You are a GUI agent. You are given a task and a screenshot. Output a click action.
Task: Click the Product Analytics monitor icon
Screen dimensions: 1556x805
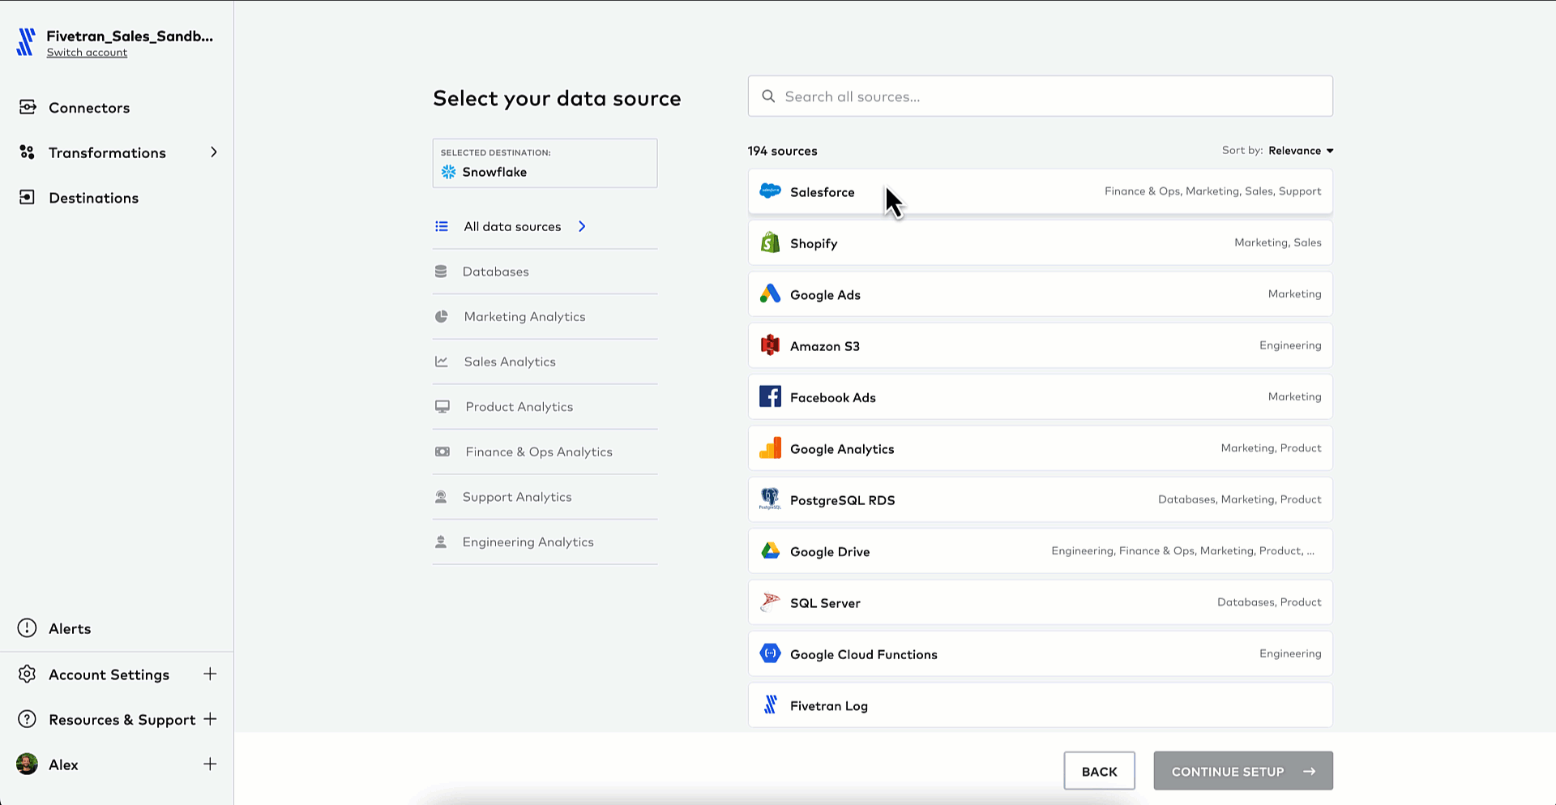(x=442, y=407)
